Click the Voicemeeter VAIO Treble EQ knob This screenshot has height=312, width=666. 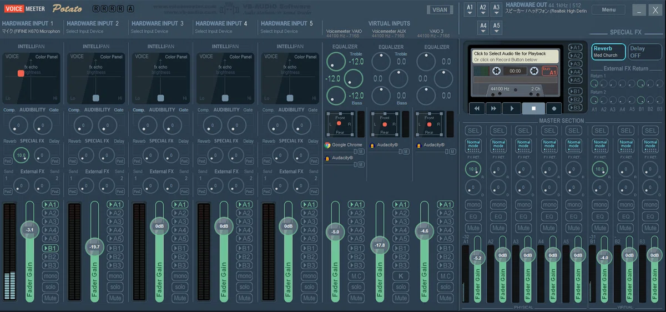[x=335, y=61]
